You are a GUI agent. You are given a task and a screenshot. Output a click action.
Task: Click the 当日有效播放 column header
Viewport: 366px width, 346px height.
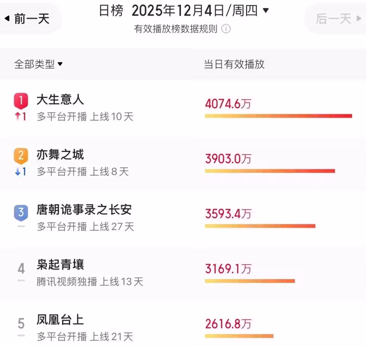[234, 64]
